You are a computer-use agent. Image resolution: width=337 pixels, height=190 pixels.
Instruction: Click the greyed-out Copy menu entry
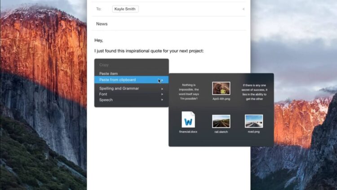point(104,65)
